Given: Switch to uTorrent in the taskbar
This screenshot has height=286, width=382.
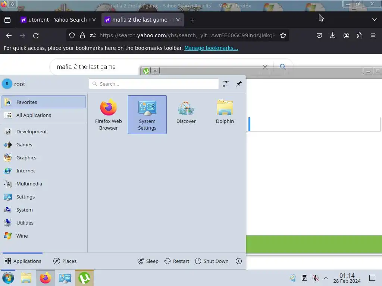Looking at the screenshot, I should click(x=84, y=278).
